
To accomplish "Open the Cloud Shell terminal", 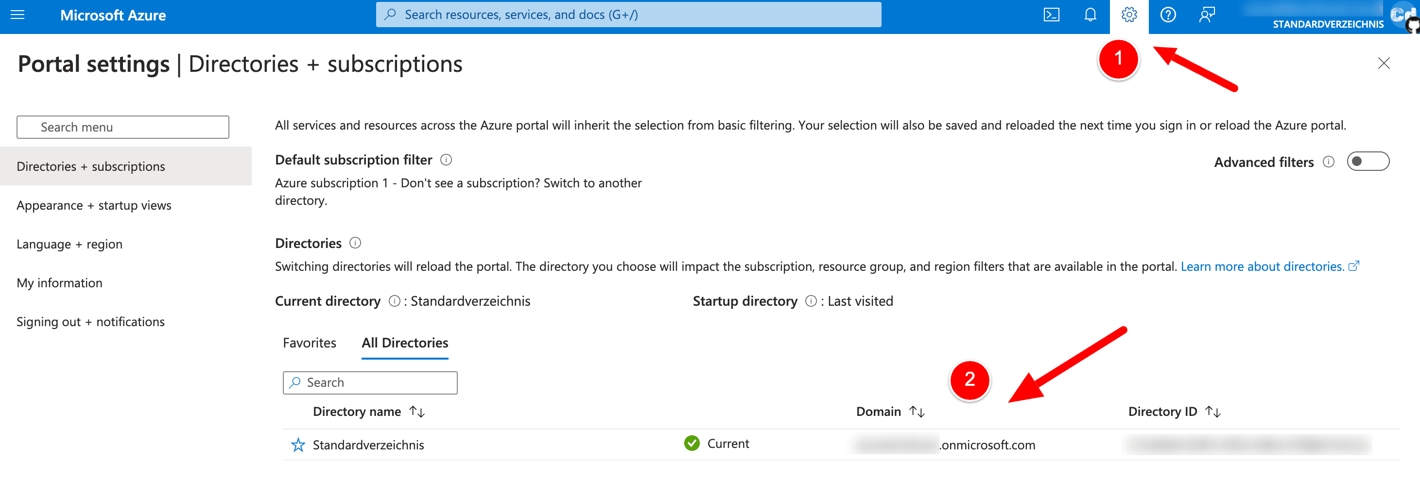I will (1051, 15).
